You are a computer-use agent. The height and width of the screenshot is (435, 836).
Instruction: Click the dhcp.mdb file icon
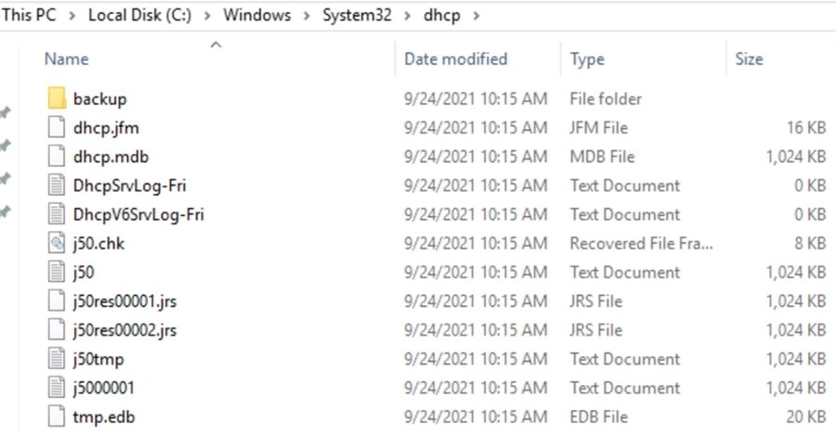56,157
